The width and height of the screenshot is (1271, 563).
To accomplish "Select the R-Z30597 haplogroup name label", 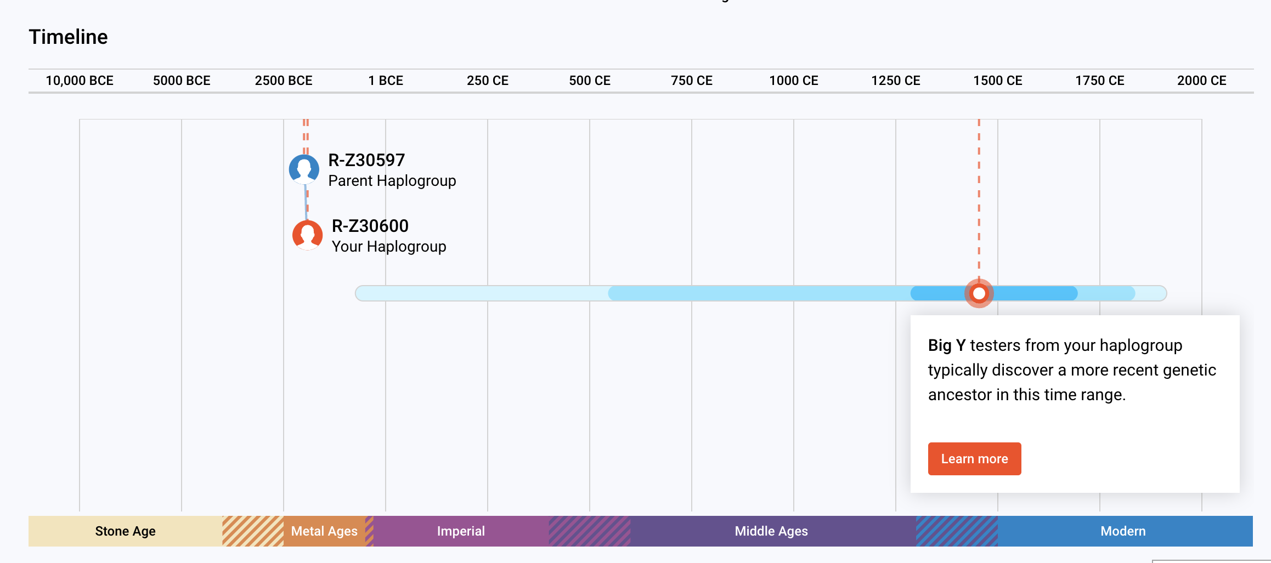I will 366,160.
